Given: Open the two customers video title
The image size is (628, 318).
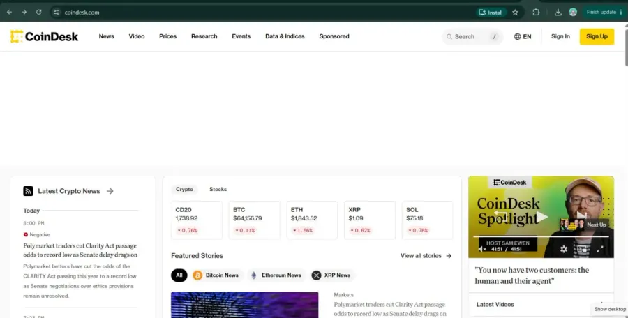Looking at the screenshot, I should [x=532, y=275].
